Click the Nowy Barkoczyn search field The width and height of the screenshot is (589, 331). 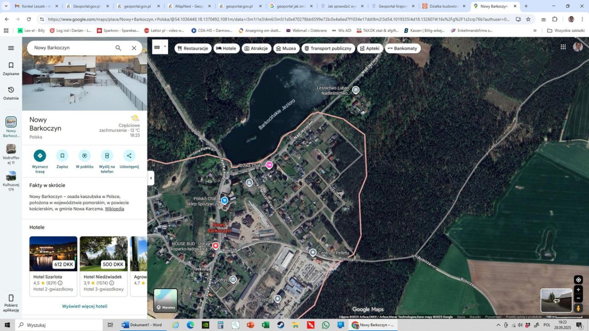point(71,48)
